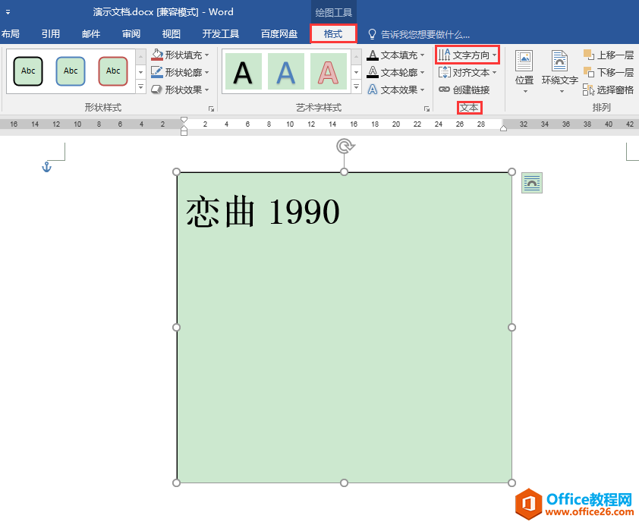Image resolution: width=639 pixels, height=525 pixels.
Task: Open the Selection Pane (选择窗格)
Action: click(x=609, y=90)
